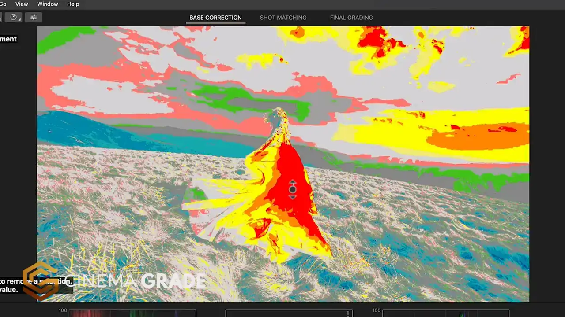Click the down arrow below the control point
Image resolution: width=565 pixels, height=317 pixels.
coord(292,197)
